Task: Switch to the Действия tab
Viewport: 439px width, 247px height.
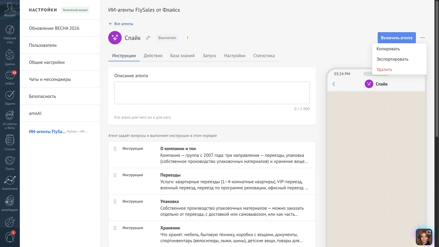Action: pyautogui.click(x=153, y=56)
